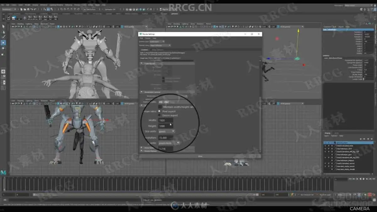Play the animation backwards
This screenshot has height=212, width=377.
pyautogui.click(x=360, y=179)
